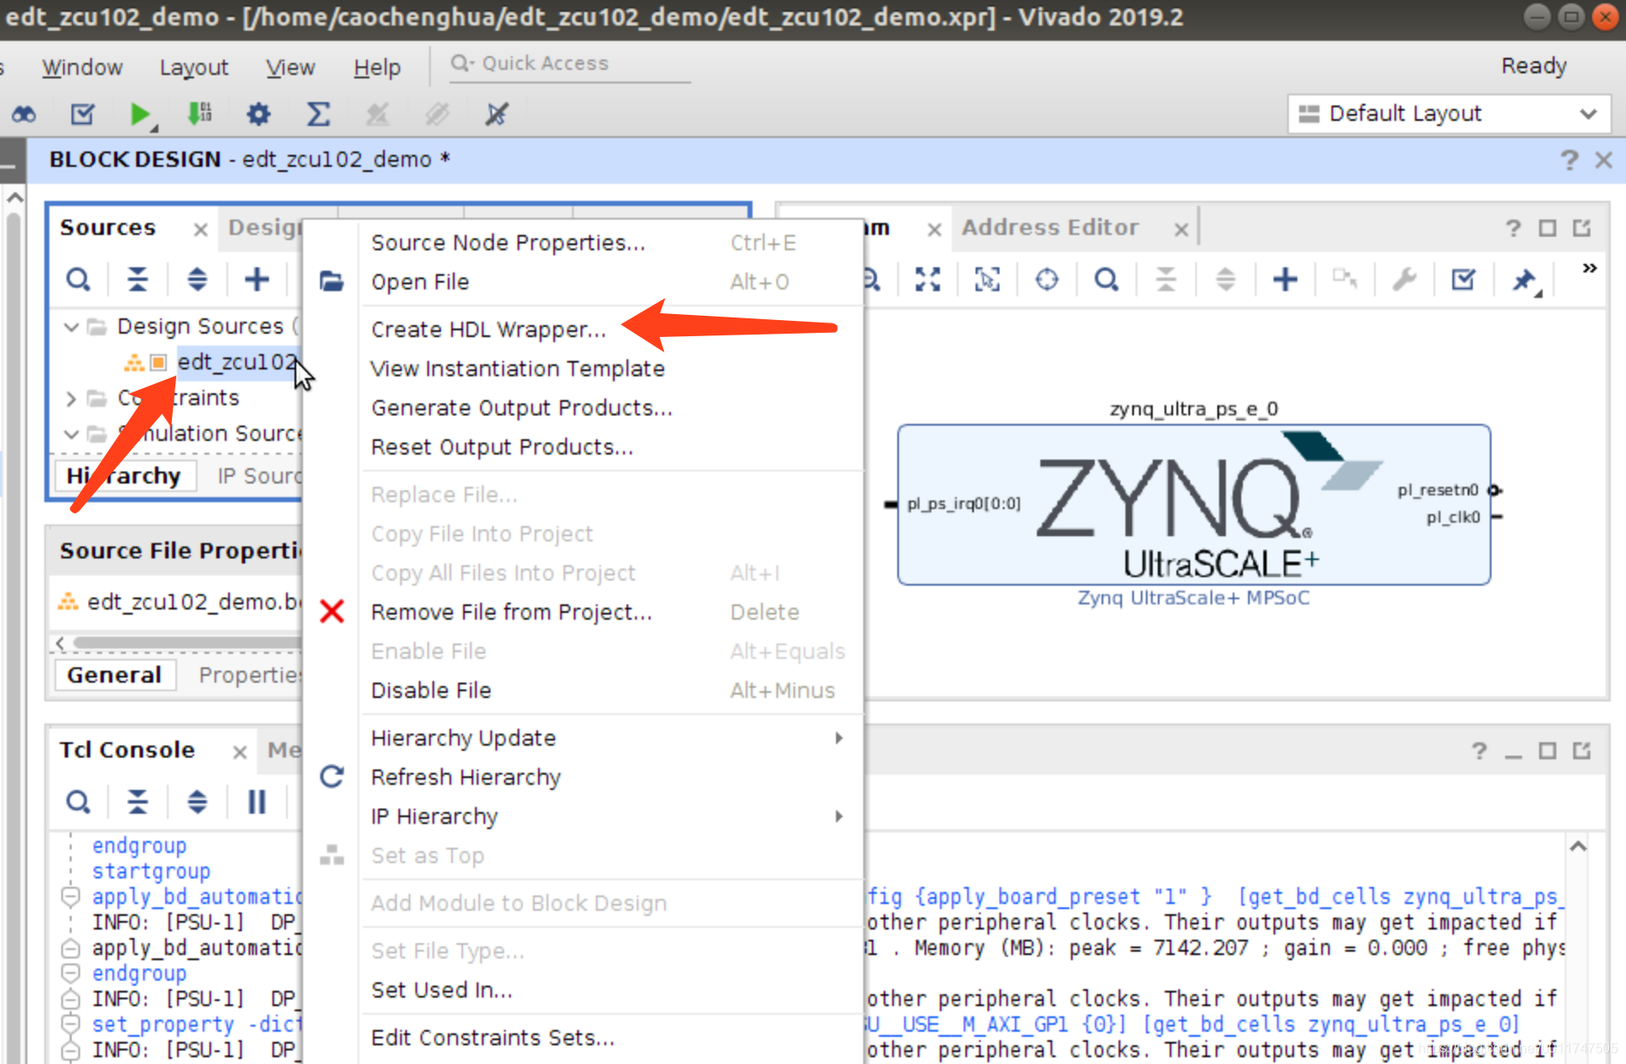Click the Sigma report icon in toolbar

pyautogui.click(x=318, y=113)
